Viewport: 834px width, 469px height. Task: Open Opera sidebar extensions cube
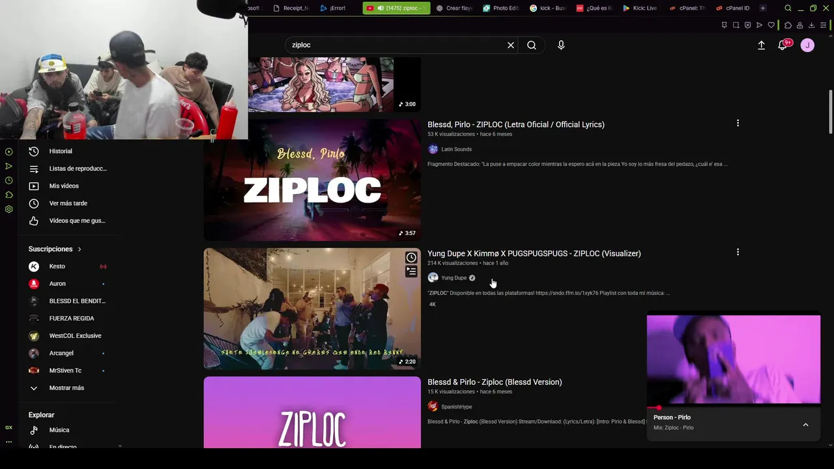9,195
